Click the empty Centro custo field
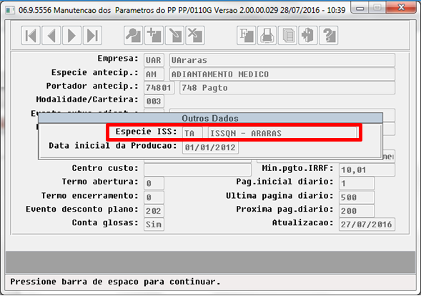 point(197,169)
